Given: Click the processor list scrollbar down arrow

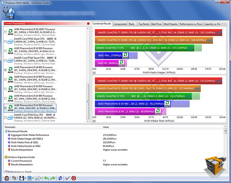Looking at the screenshot, I should [88, 121].
